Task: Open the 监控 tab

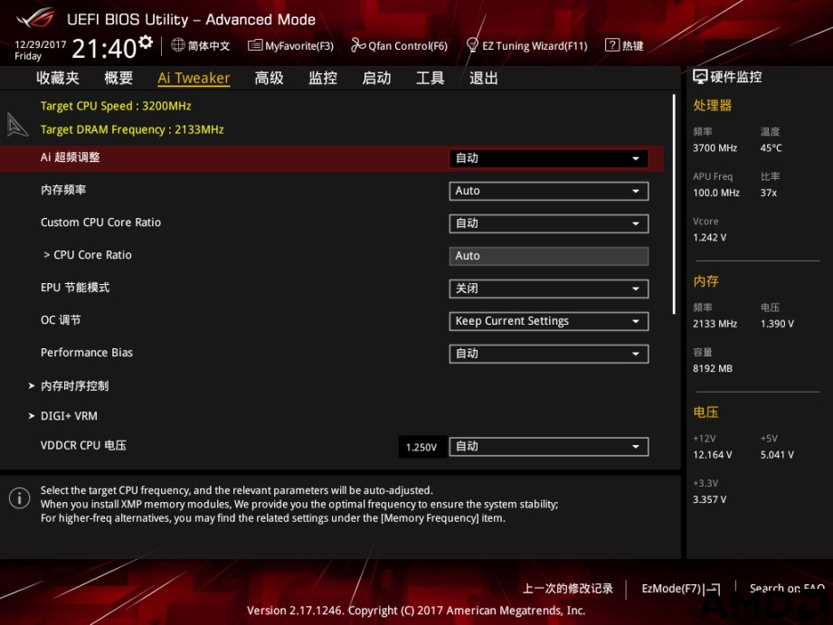Action: [x=323, y=78]
